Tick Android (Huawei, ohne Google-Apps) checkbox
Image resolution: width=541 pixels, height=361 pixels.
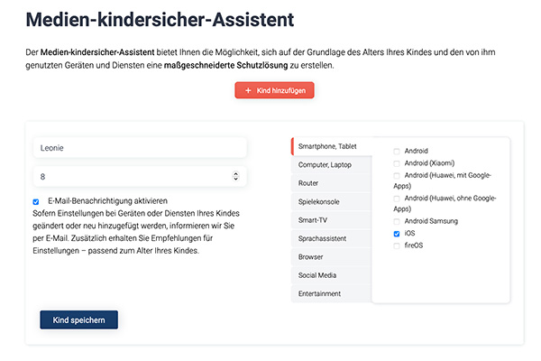pos(398,198)
